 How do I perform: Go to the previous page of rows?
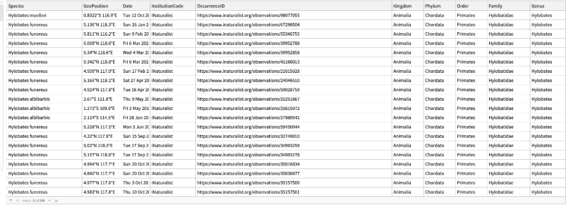pyautogui.click(x=17, y=201)
